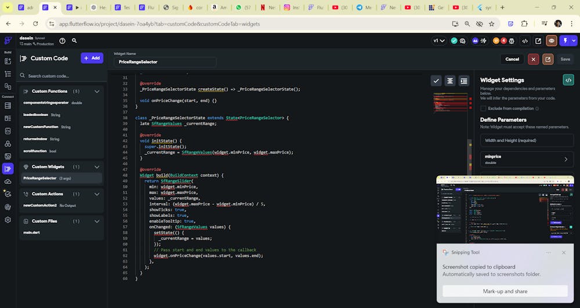This screenshot has width=580, height=308.
Task: Open the v1 version dropdown
Action: pos(438,41)
